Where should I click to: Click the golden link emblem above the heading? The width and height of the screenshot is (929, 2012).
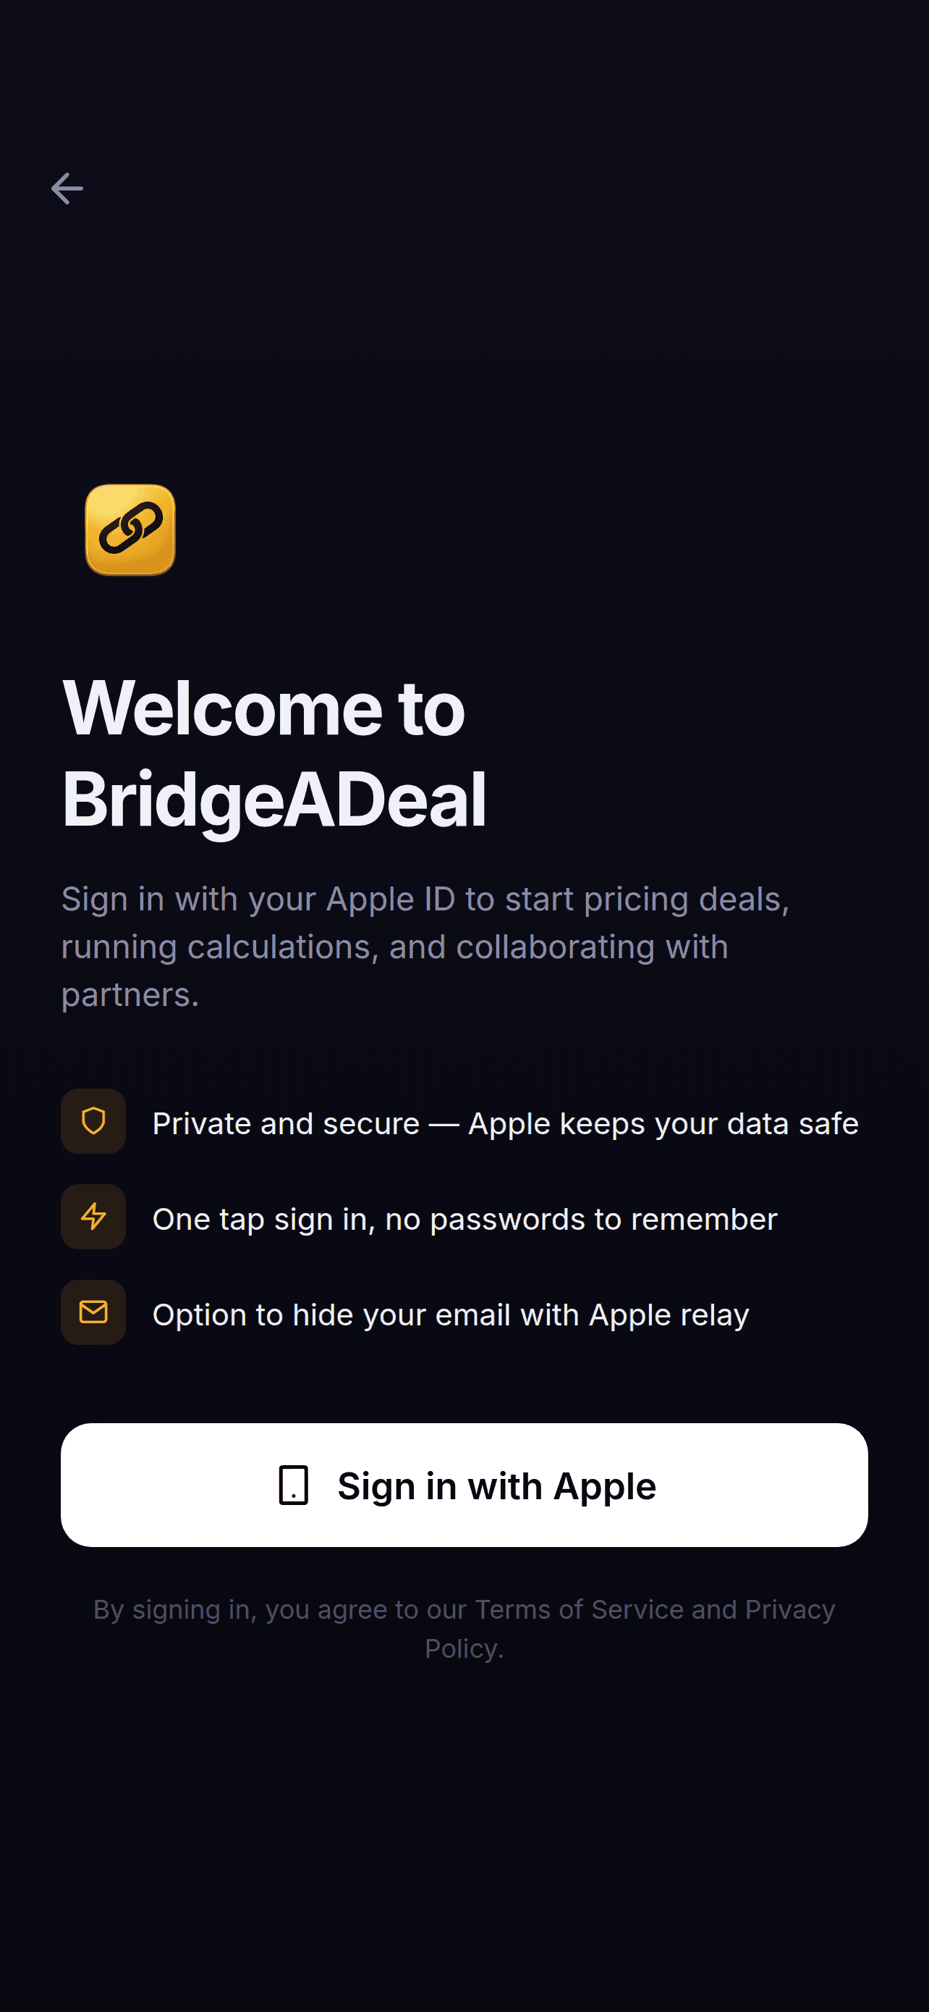pyautogui.click(x=130, y=531)
